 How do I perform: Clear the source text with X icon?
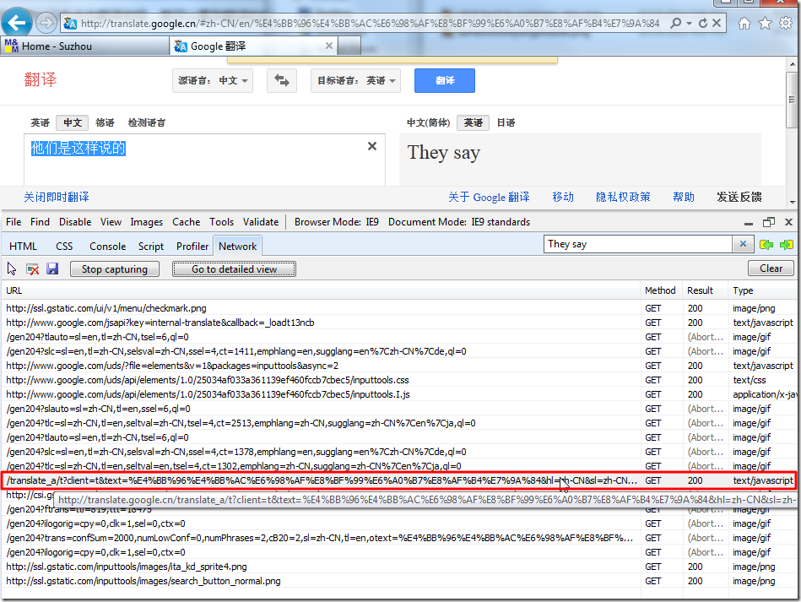coord(372,146)
